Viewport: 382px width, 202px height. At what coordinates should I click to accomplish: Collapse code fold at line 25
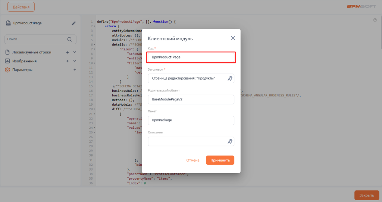coord(94,133)
